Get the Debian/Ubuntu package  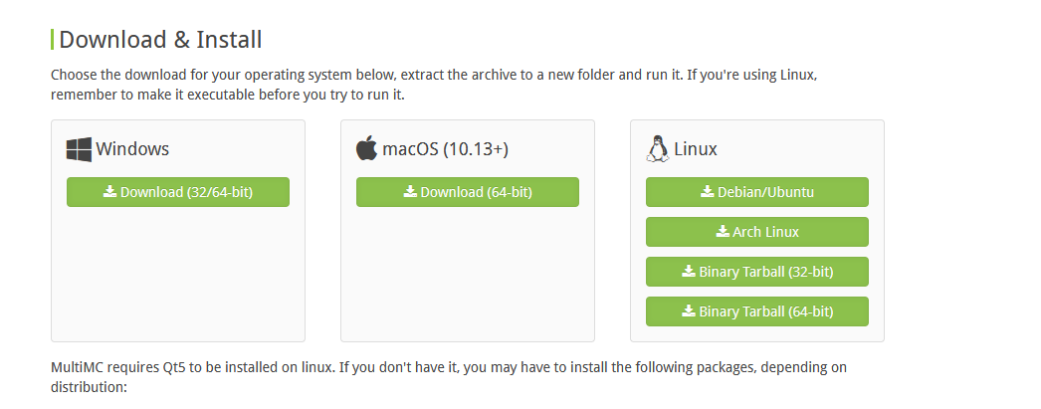(x=757, y=192)
